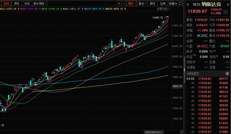This screenshot has width=231, height=134.
Task: Go to next stock with right arrow
Action: (228, 4)
